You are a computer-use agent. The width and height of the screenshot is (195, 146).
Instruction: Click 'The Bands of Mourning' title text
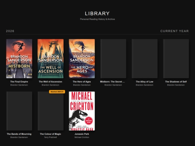(x=19, y=134)
